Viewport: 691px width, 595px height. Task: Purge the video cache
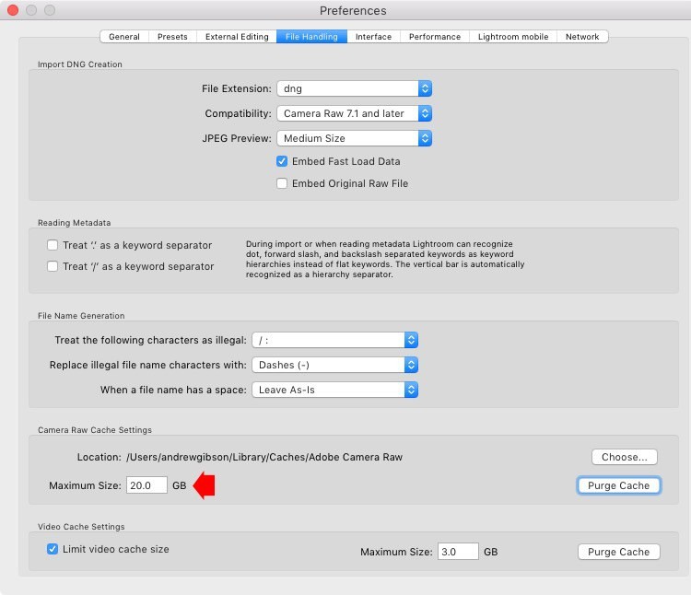[618, 552]
